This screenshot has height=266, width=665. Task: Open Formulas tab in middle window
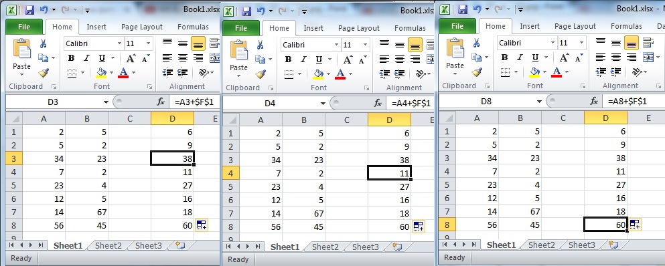point(410,28)
